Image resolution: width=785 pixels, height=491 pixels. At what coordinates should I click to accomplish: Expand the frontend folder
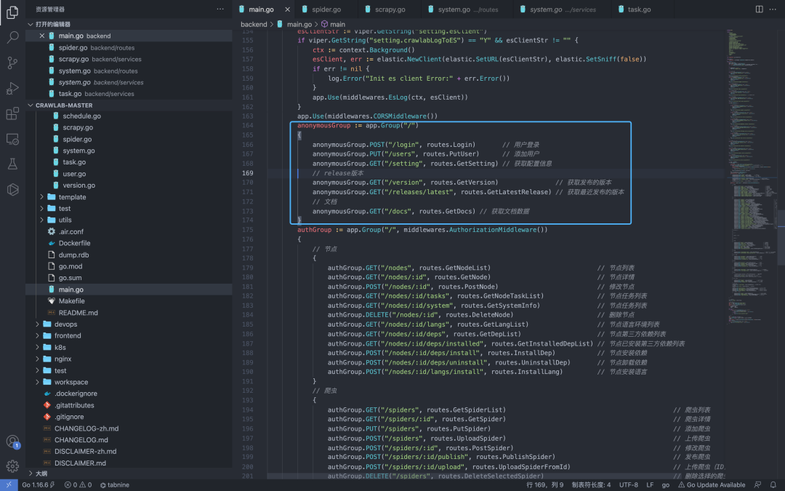tap(68, 336)
